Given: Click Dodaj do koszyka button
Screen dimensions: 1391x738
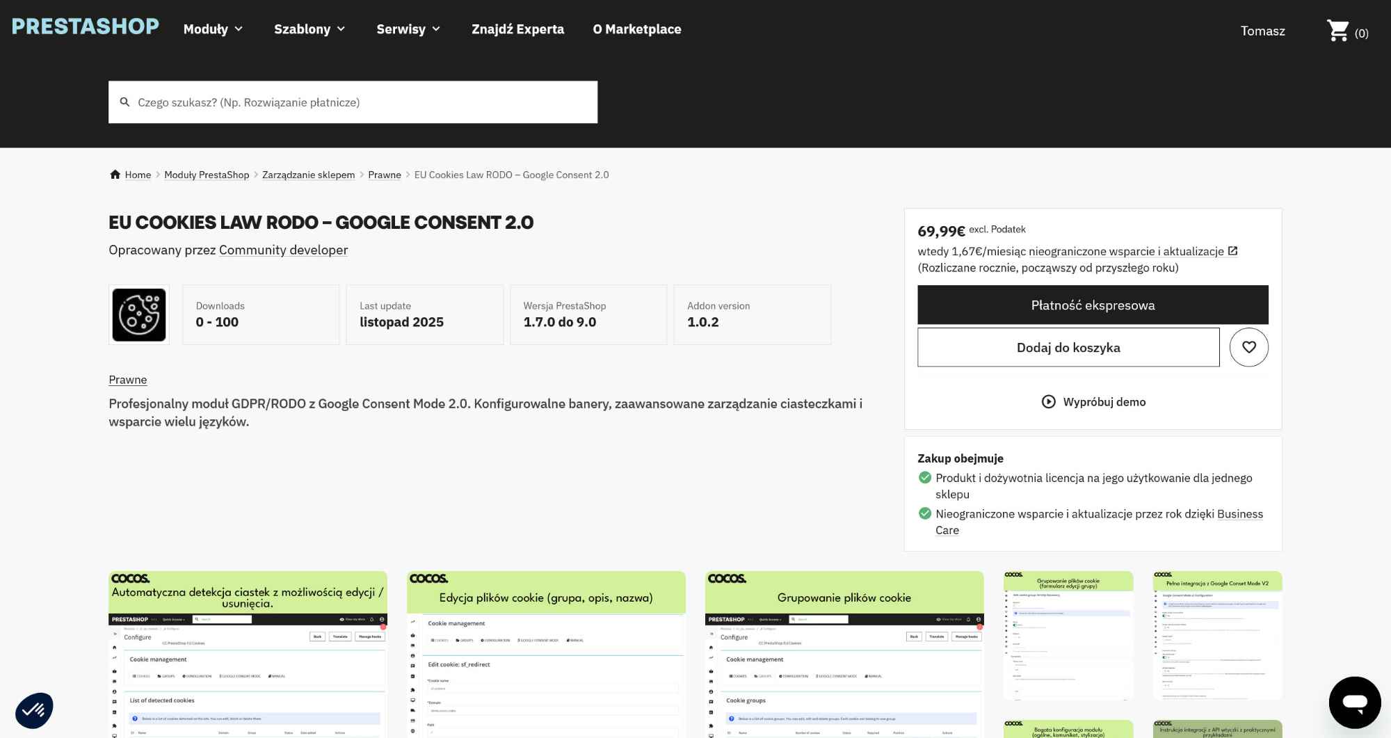Looking at the screenshot, I should 1068,347.
